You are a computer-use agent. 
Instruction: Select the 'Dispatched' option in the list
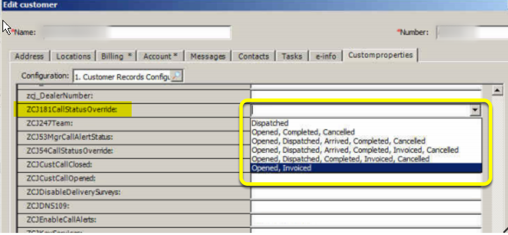pos(270,123)
